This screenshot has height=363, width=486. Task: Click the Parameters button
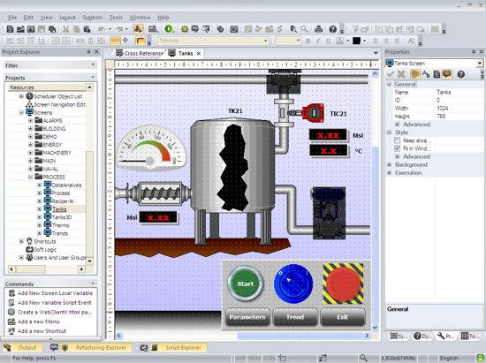click(247, 317)
